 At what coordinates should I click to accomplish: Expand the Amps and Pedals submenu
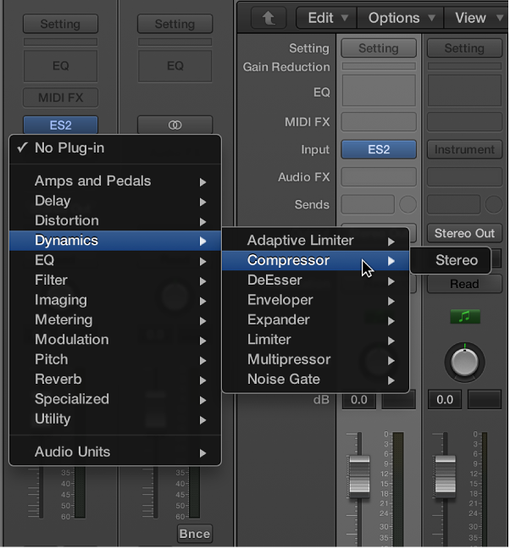pyautogui.click(x=115, y=181)
